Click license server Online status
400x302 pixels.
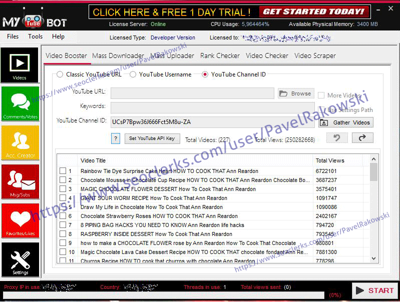pos(158,24)
